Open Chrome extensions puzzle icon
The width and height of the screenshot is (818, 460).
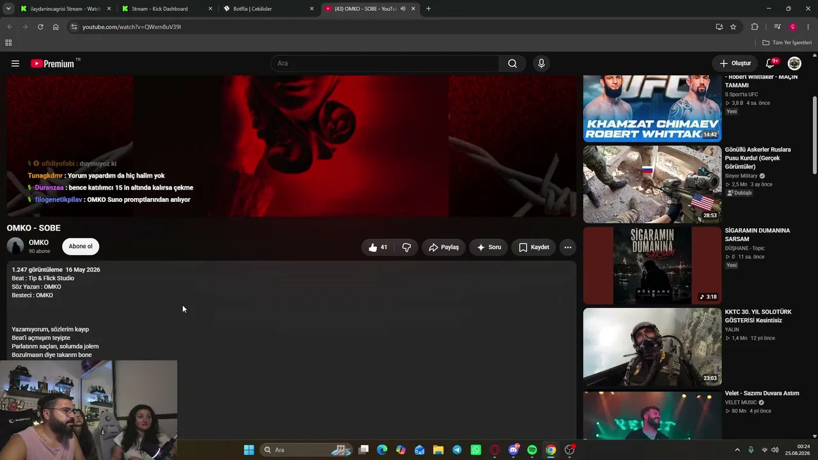(755, 27)
